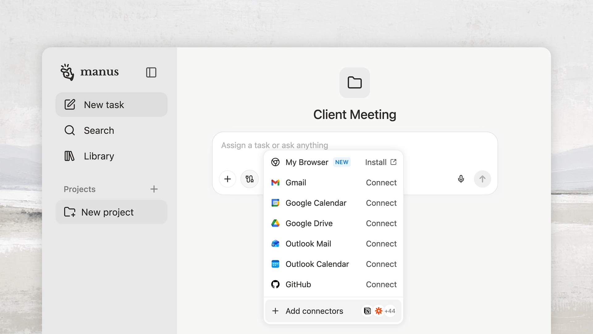Viewport: 593px width, 334px height.
Task: Open the Library section
Action: pyautogui.click(x=99, y=156)
